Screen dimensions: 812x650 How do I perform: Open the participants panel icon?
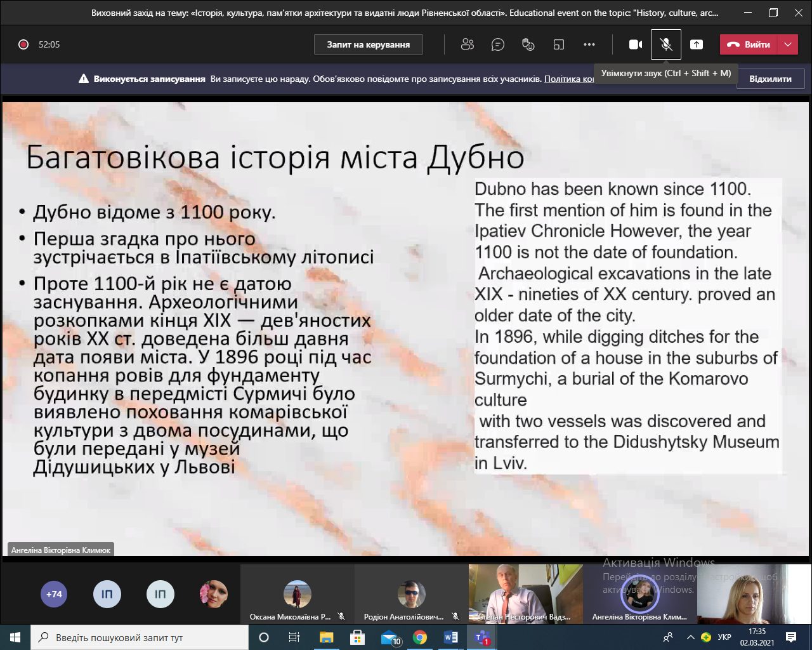(x=468, y=44)
